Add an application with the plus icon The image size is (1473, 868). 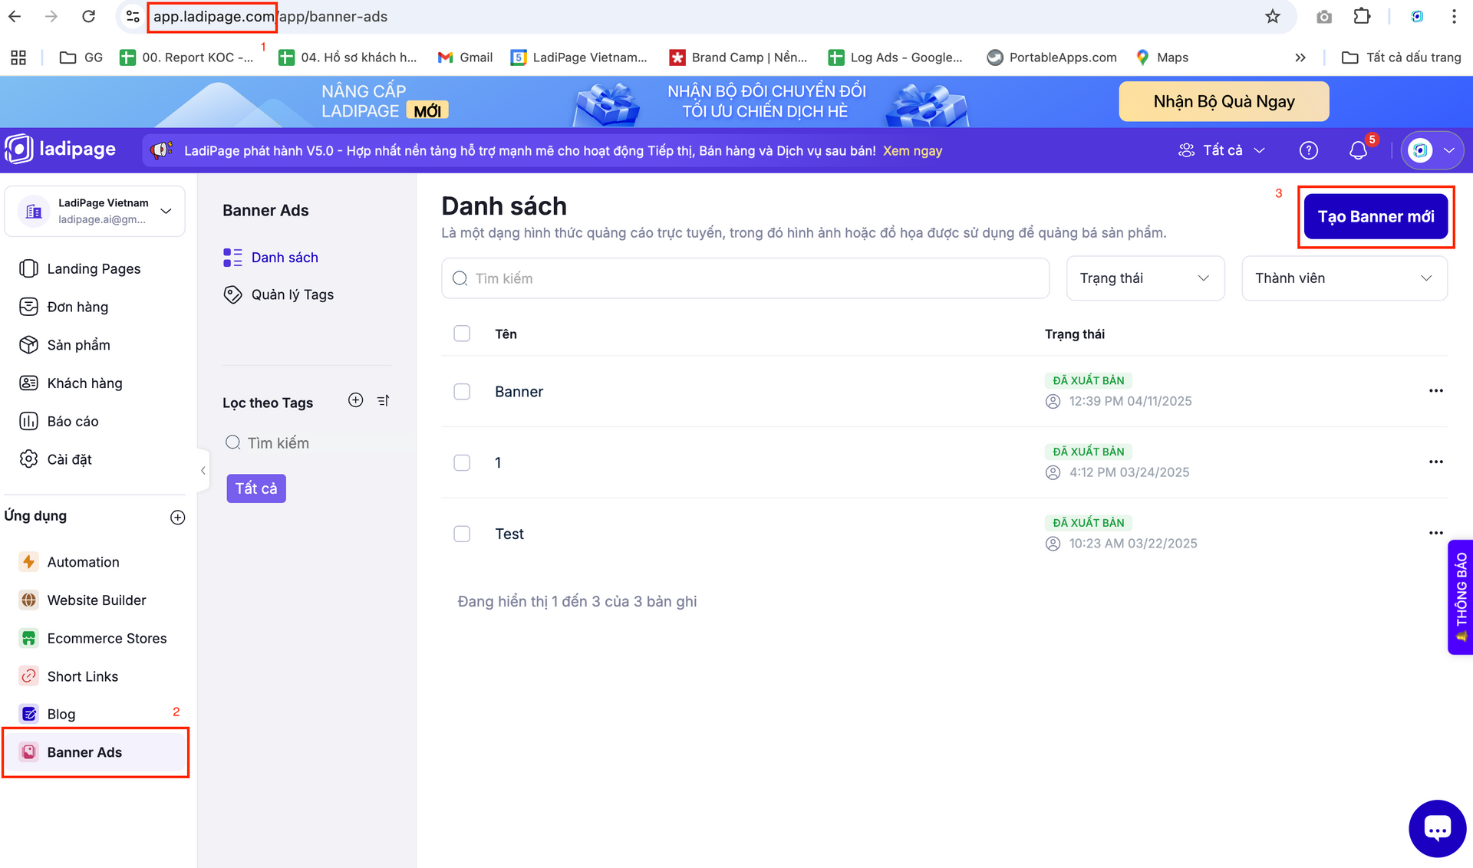(x=177, y=517)
